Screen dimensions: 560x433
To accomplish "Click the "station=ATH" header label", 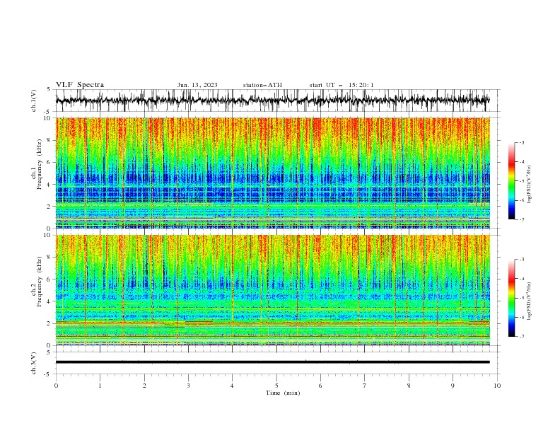I will point(262,85).
